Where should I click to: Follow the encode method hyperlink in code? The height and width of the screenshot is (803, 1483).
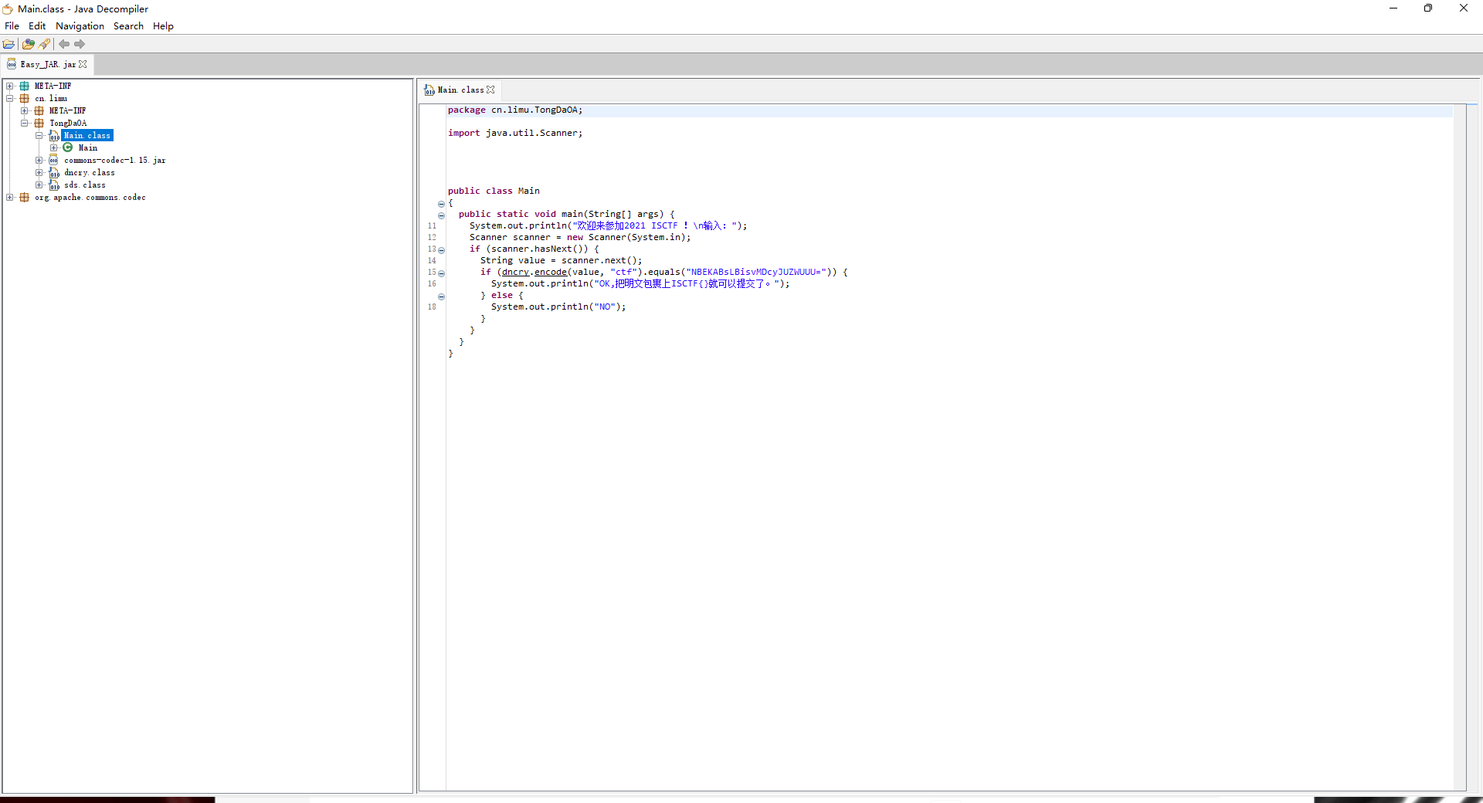click(551, 272)
